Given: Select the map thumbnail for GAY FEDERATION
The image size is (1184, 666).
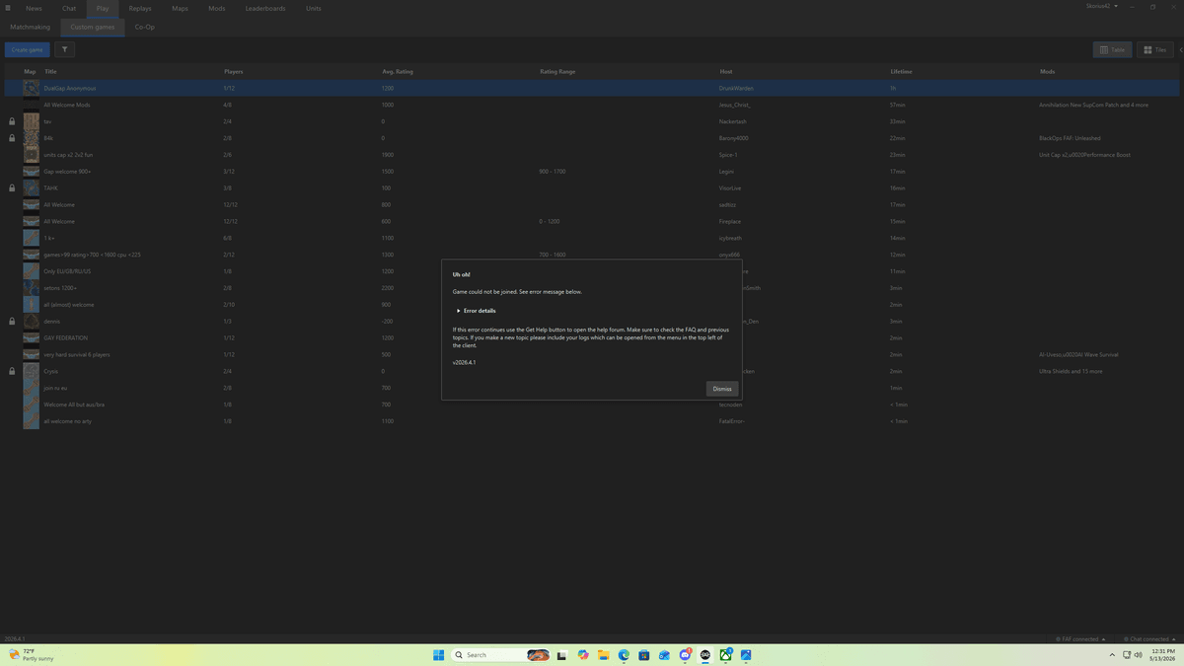Looking at the screenshot, I should coord(32,338).
